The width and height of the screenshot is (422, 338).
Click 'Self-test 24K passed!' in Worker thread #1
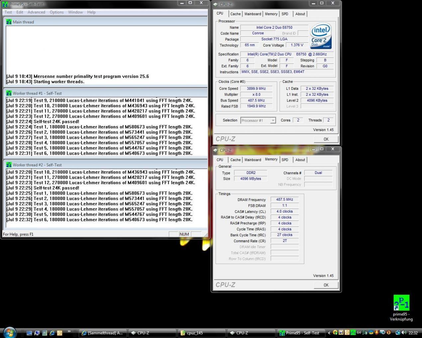tap(56, 121)
